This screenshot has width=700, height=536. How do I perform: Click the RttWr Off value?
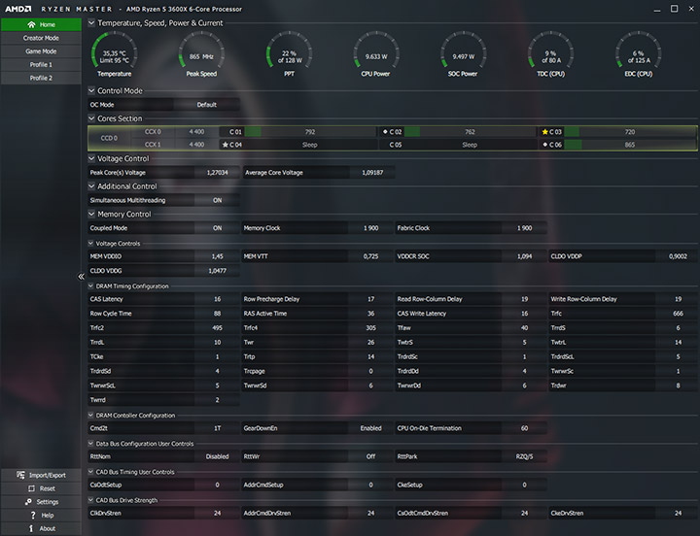pyautogui.click(x=370, y=456)
